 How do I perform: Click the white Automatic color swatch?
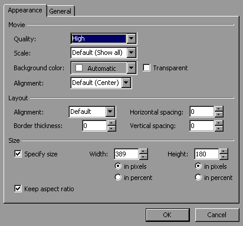point(79,68)
